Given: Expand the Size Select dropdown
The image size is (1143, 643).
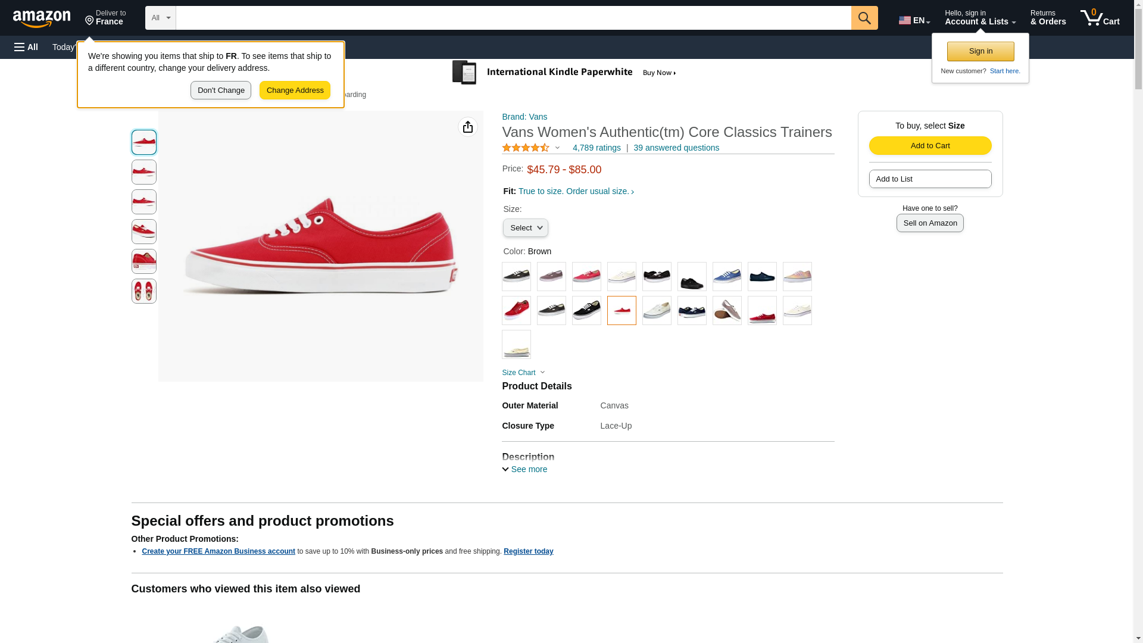Looking at the screenshot, I should 526,228.
